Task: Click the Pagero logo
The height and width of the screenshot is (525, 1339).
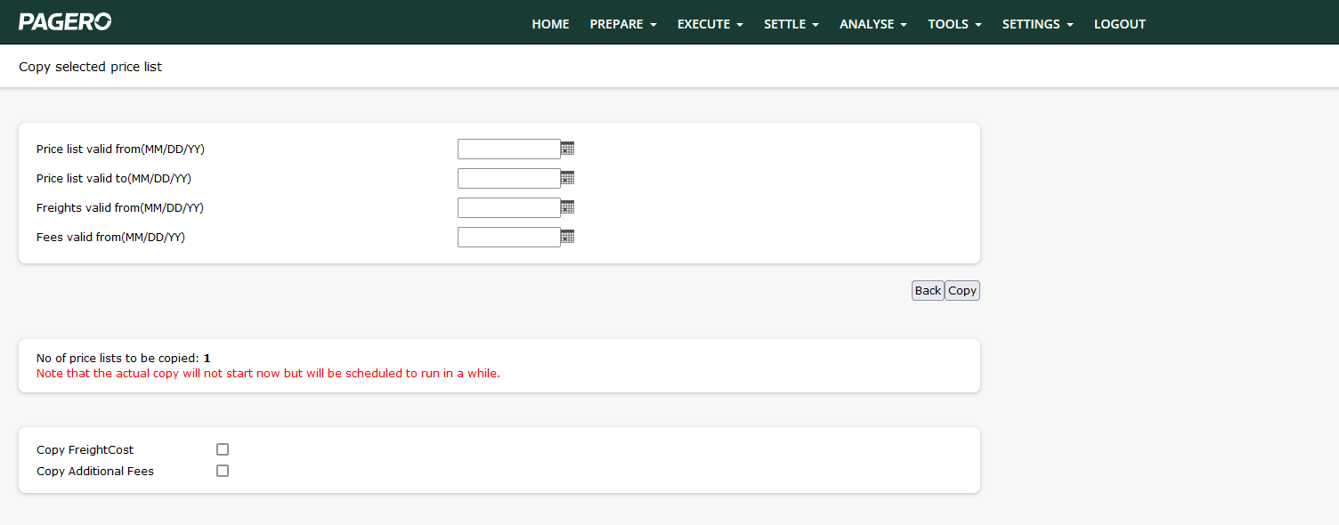Action: (65, 22)
